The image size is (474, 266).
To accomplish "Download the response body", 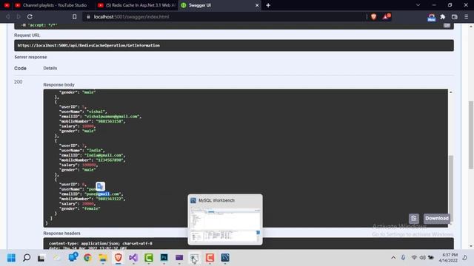I will [x=437, y=218].
